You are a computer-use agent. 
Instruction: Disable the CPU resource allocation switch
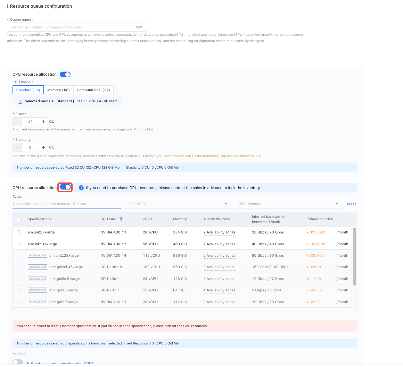point(65,75)
